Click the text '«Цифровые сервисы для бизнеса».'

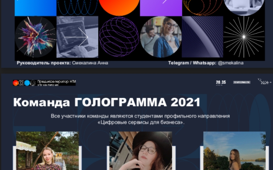point(141,123)
